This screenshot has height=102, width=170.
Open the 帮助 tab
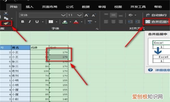(x=158, y=7)
